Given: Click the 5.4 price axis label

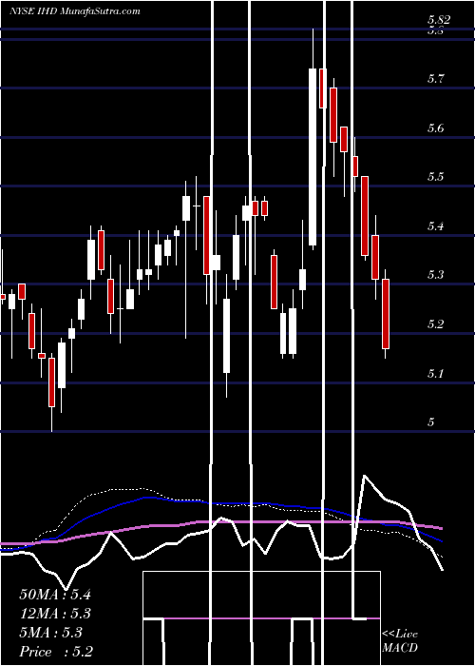Looking at the screenshot, I should tap(435, 226).
